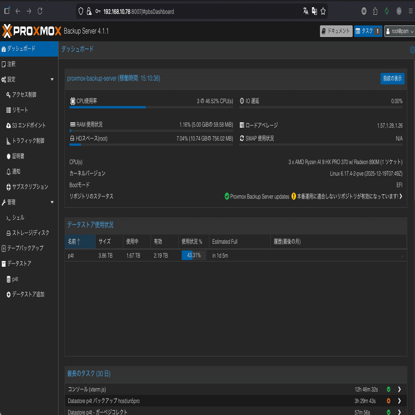Click the 43.31% usage bar for p4t

click(x=193, y=255)
